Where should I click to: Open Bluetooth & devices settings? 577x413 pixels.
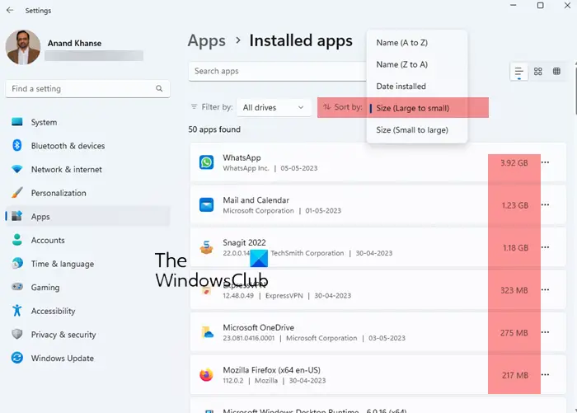(x=87, y=146)
